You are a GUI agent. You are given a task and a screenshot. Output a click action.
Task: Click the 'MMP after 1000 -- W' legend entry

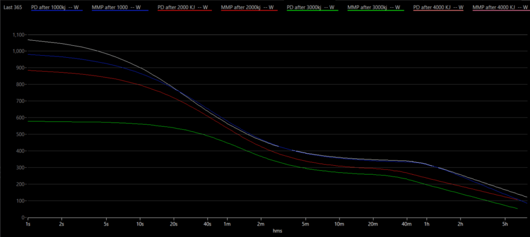120,7
